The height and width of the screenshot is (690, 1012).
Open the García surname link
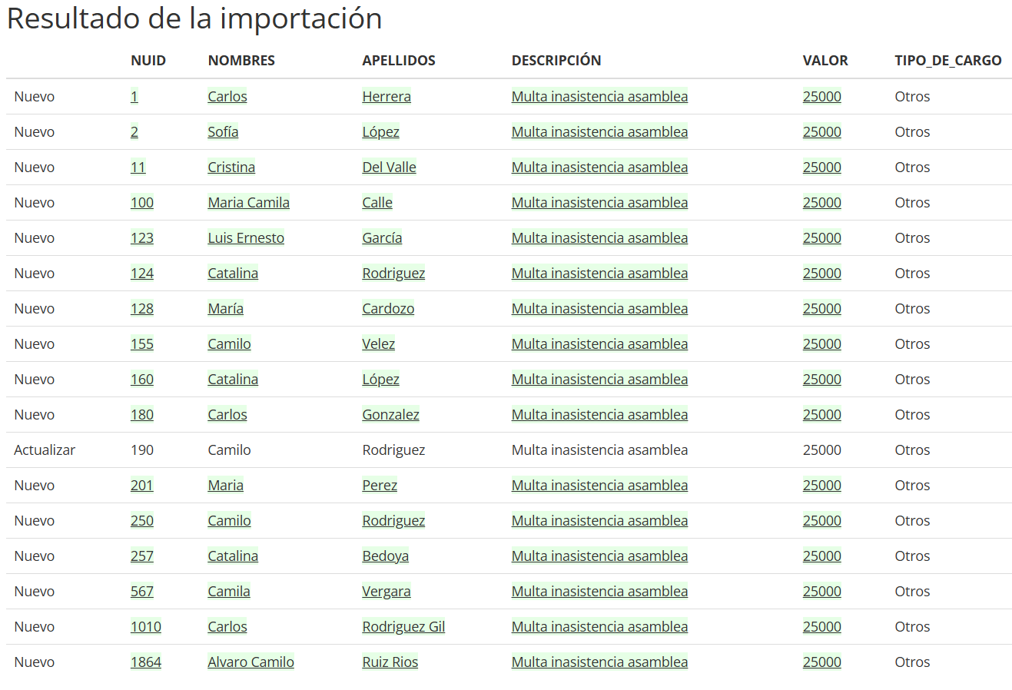tap(382, 238)
